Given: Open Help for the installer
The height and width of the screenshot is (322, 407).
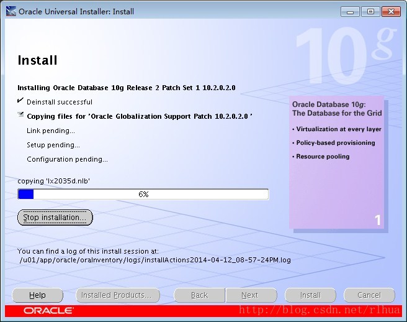Looking at the screenshot, I should coord(37,295).
